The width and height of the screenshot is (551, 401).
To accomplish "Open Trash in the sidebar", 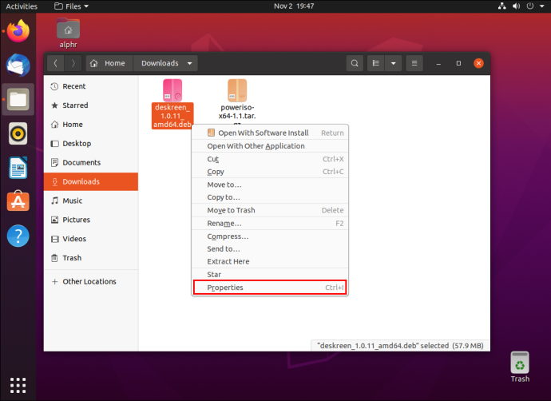I will point(91,257).
